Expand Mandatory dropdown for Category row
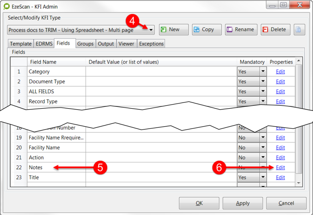The width and height of the screenshot is (313, 215). 263,72
